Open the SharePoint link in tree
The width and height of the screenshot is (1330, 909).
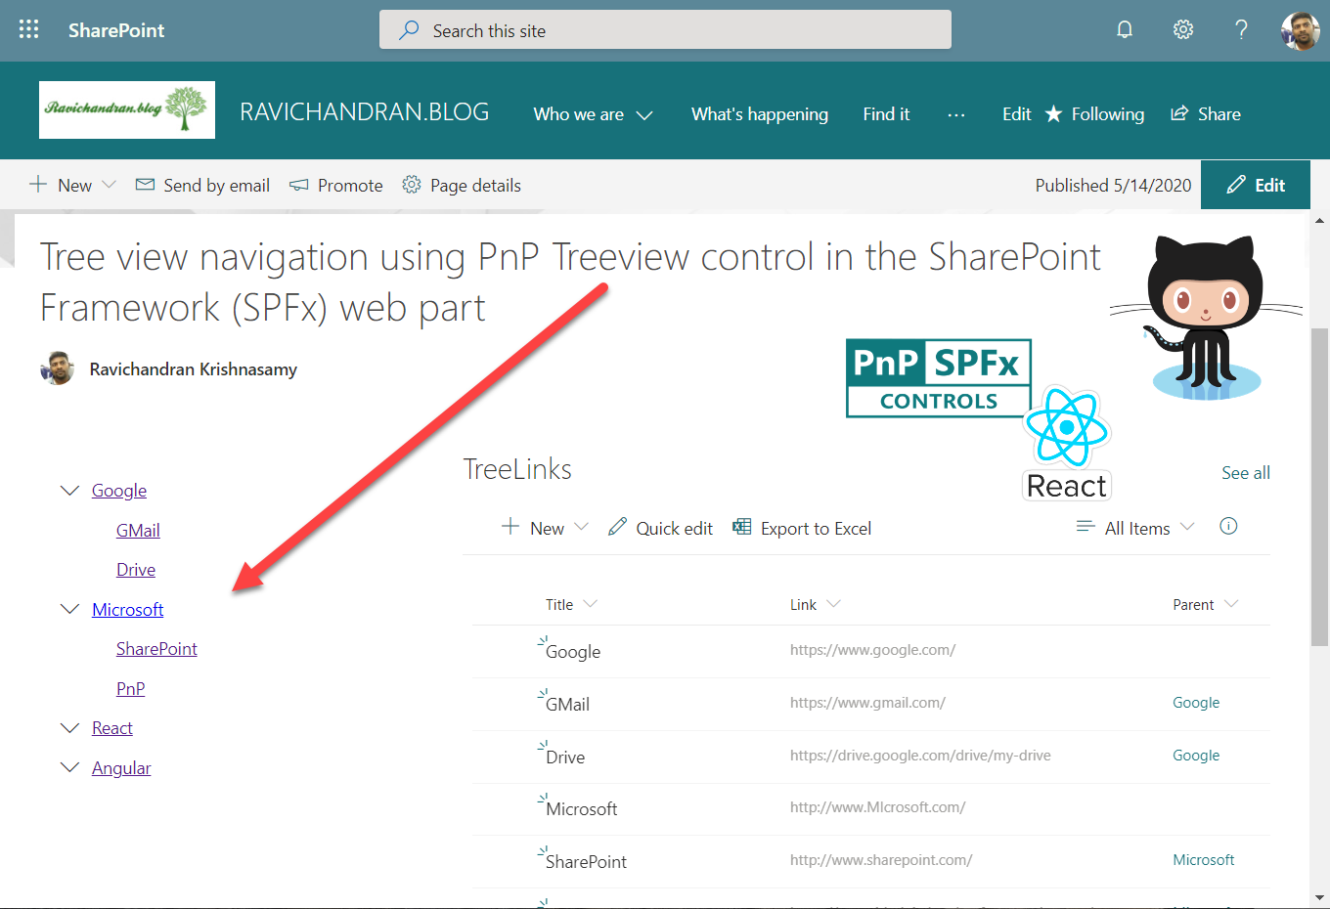tap(156, 649)
